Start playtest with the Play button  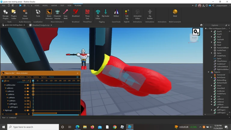pos(20,5)
